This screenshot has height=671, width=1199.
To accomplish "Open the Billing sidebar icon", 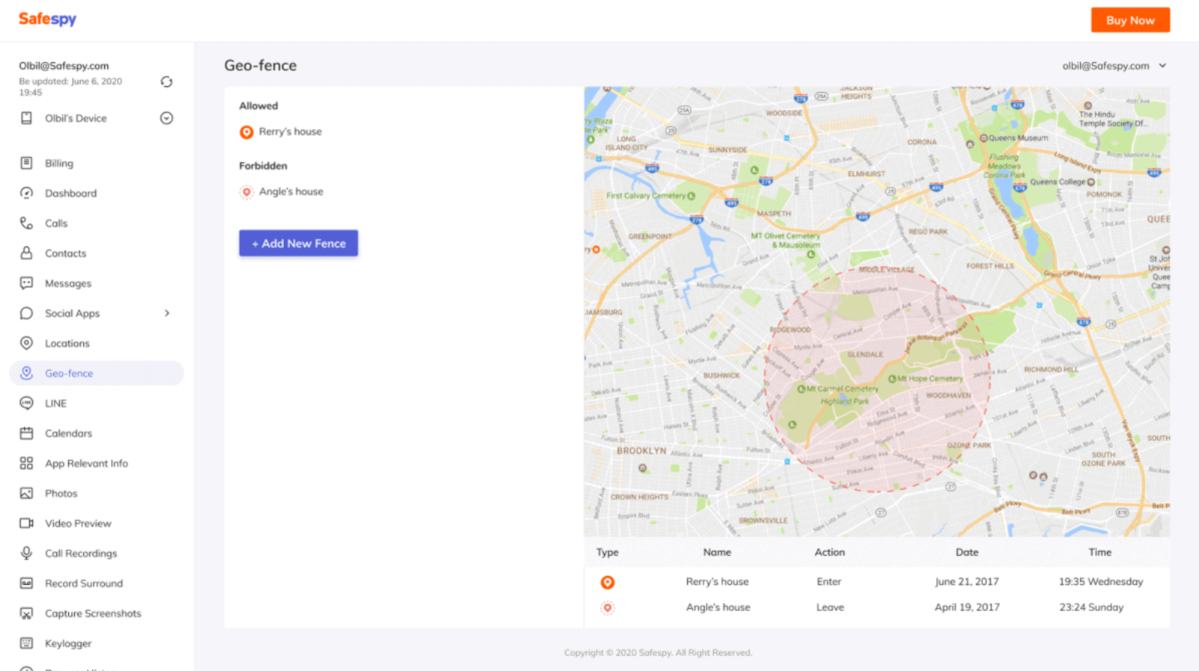I will (x=26, y=163).
